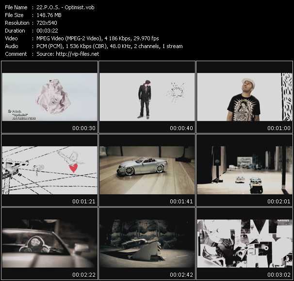Click the timestamp '00:00:40'
This screenshot has width=294, height=281.
click(x=181, y=128)
